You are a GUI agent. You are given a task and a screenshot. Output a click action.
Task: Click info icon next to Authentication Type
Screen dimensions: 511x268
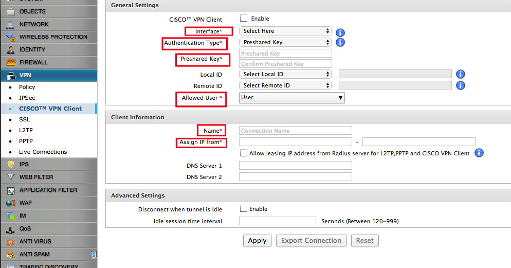pos(340,43)
